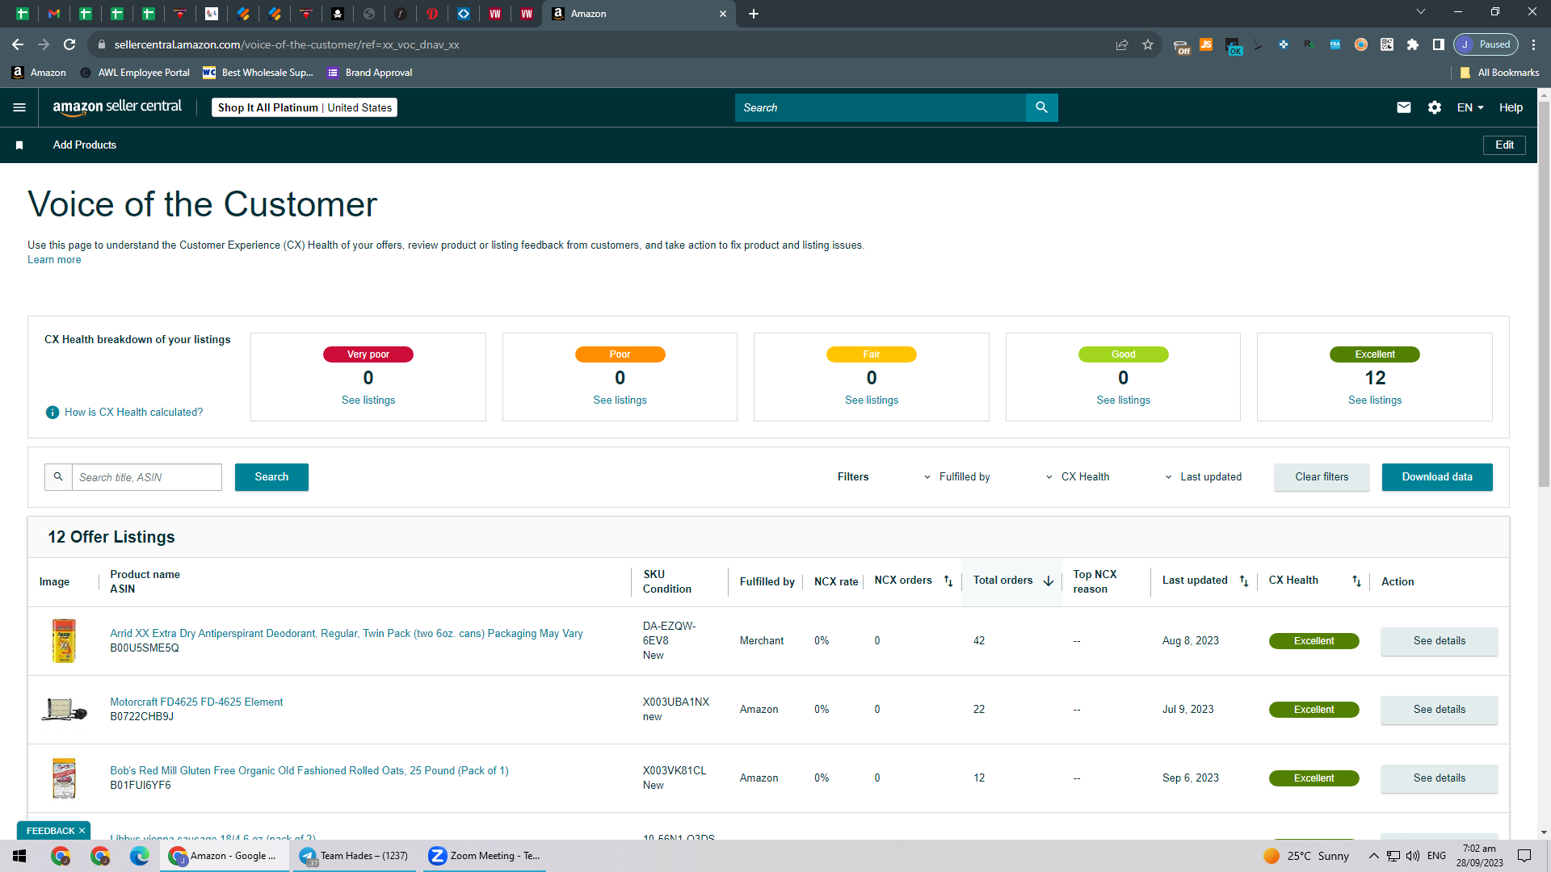1551x872 pixels.
Task: Open the Arrid XX Extra Dry product link
Action: (347, 634)
